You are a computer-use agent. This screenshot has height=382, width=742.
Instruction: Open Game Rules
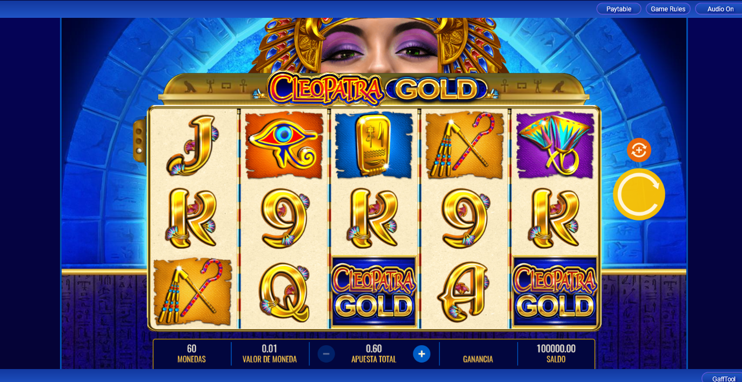668,9
